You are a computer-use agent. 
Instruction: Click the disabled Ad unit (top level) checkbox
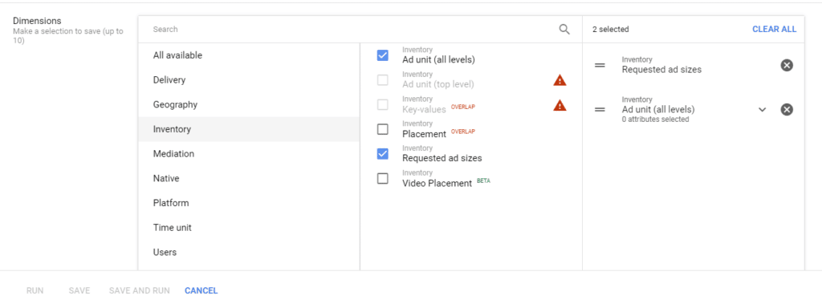(383, 79)
